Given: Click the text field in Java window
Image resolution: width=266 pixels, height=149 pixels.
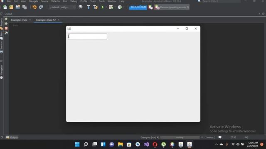Looking at the screenshot, I should tap(88, 36).
